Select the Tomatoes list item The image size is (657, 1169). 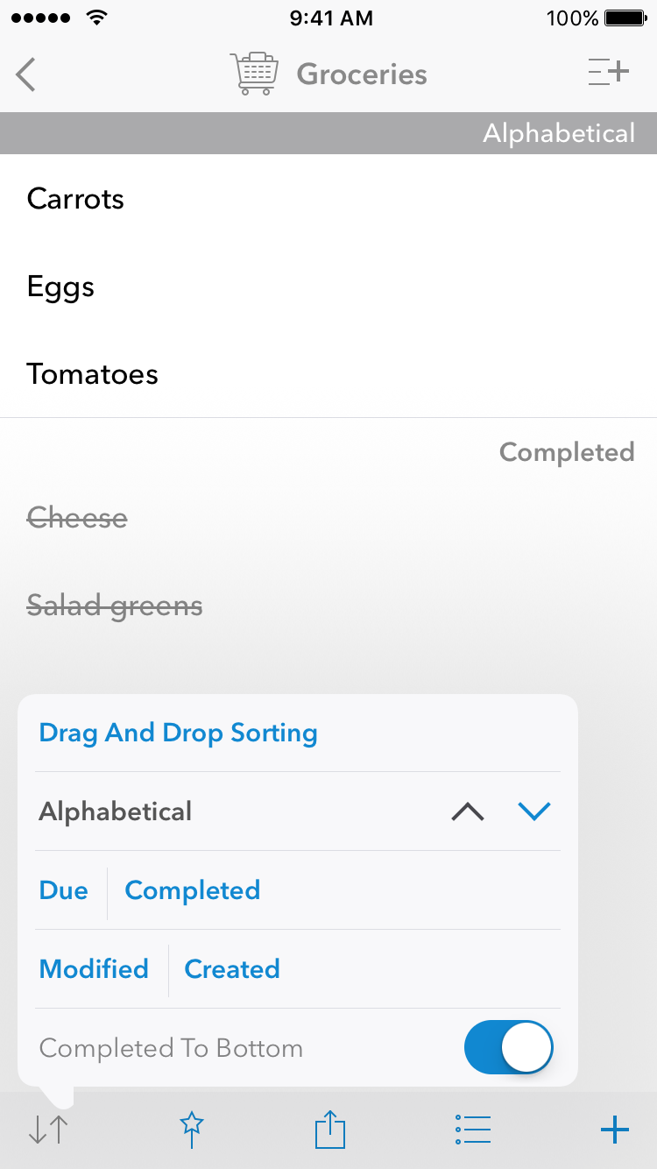tap(328, 374)
